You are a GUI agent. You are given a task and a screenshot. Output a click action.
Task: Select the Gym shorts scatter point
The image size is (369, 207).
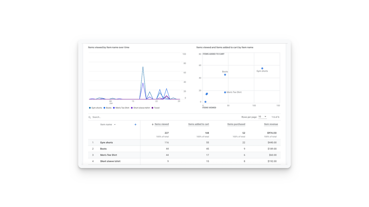coord(262,68)
